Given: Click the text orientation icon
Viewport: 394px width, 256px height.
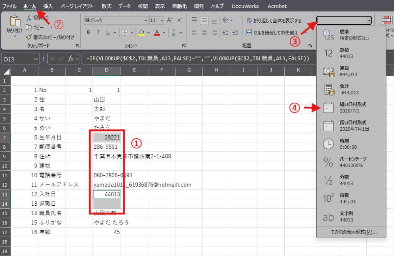Looking at the screenshot, I should coord(225,20).
